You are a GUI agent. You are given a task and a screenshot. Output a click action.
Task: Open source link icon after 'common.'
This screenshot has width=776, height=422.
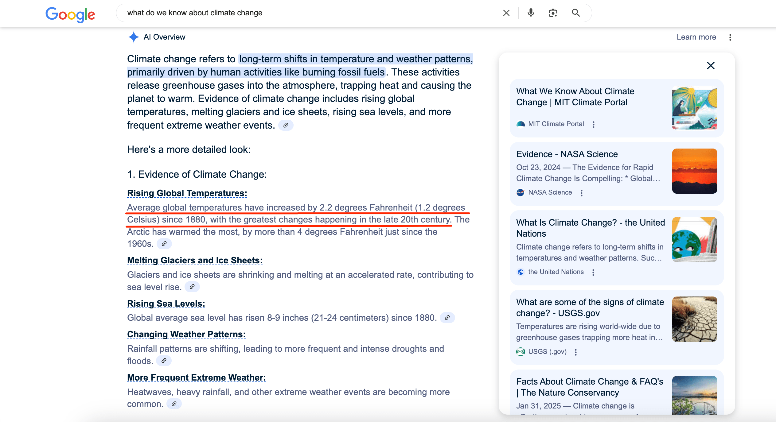(174, 404)
